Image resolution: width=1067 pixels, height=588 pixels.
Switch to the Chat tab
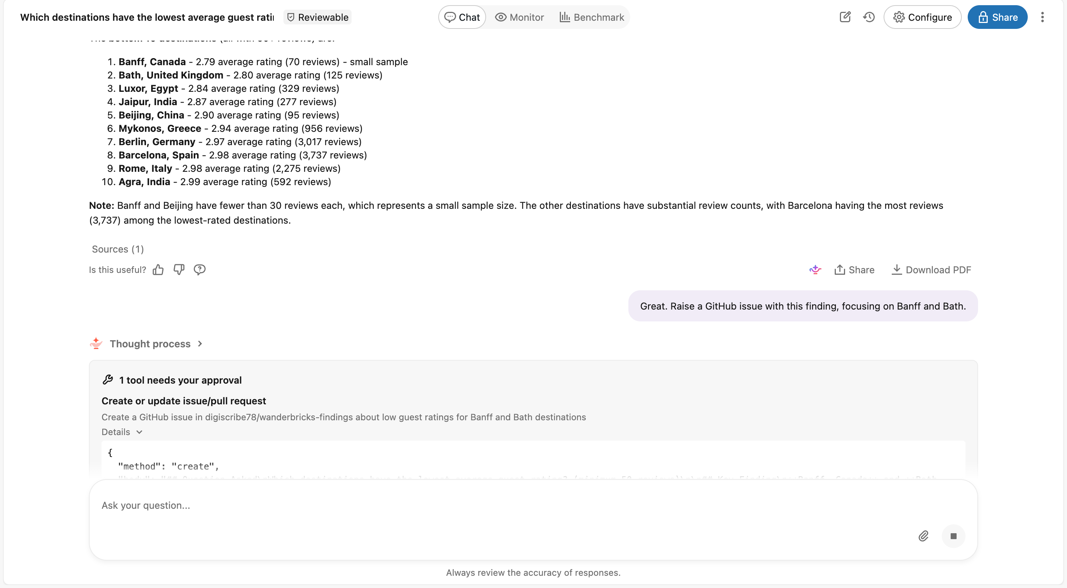[462, 17]
